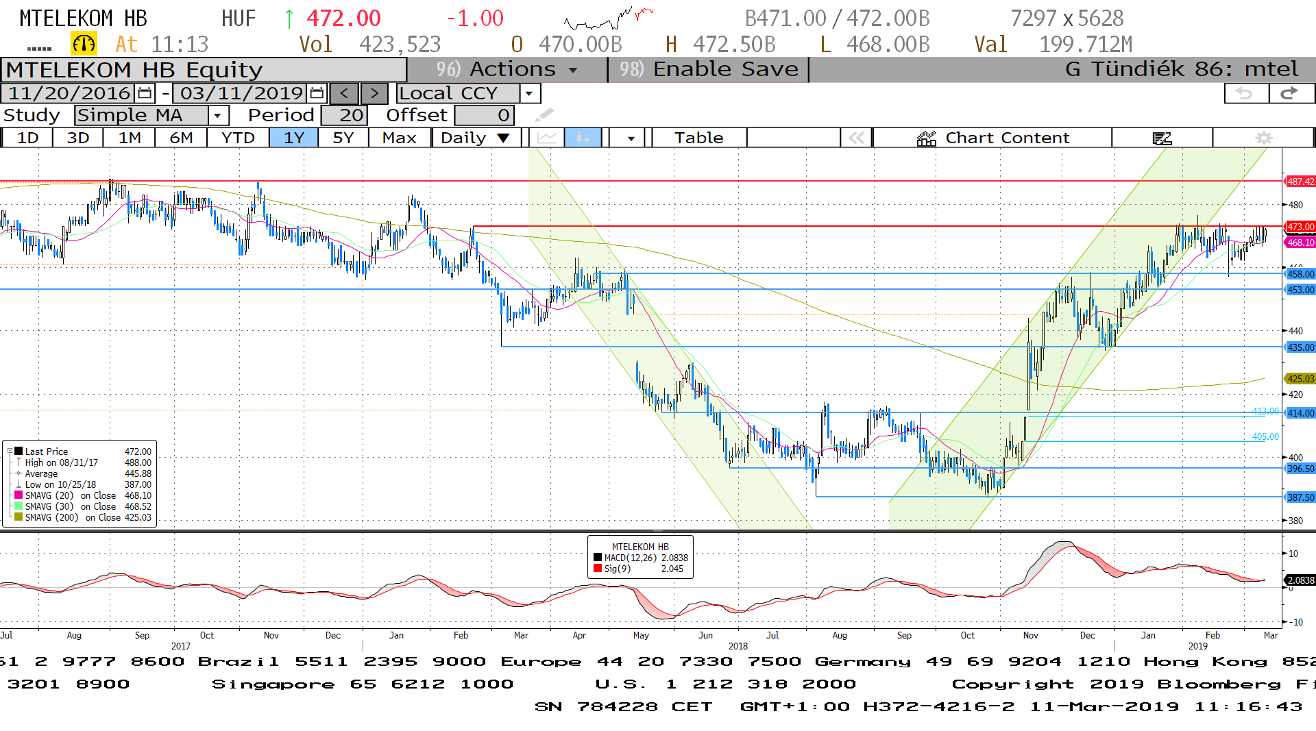Click the 2.0838 MACD value label
This screenshot has height=731, width=1316.
pyautogui.click(x=1300, y=580)
